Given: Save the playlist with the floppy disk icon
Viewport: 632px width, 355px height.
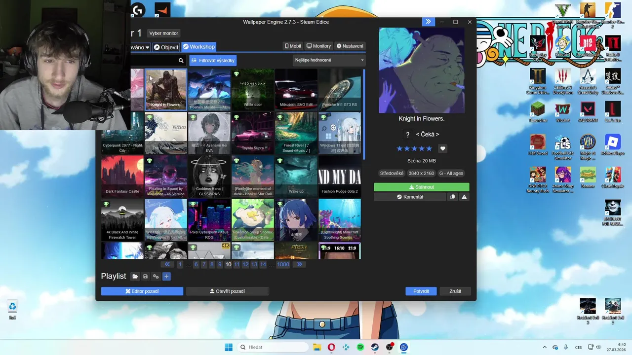Looking at the screenshot, I should point(145,277).
